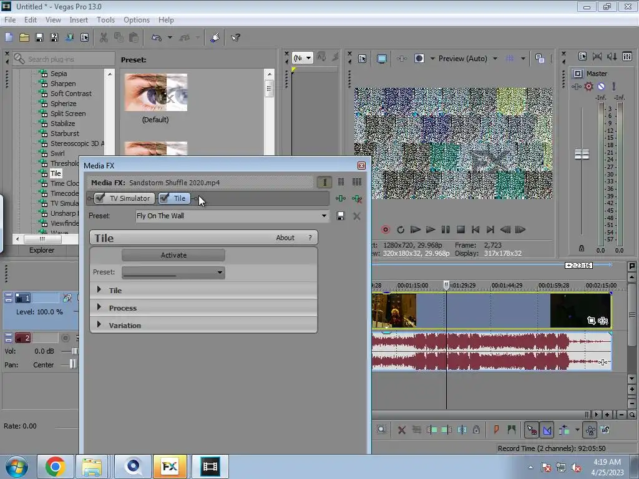The width and height of the screenshot is (639, 479).
Task: Open the Insert menu
Action: 79,20
